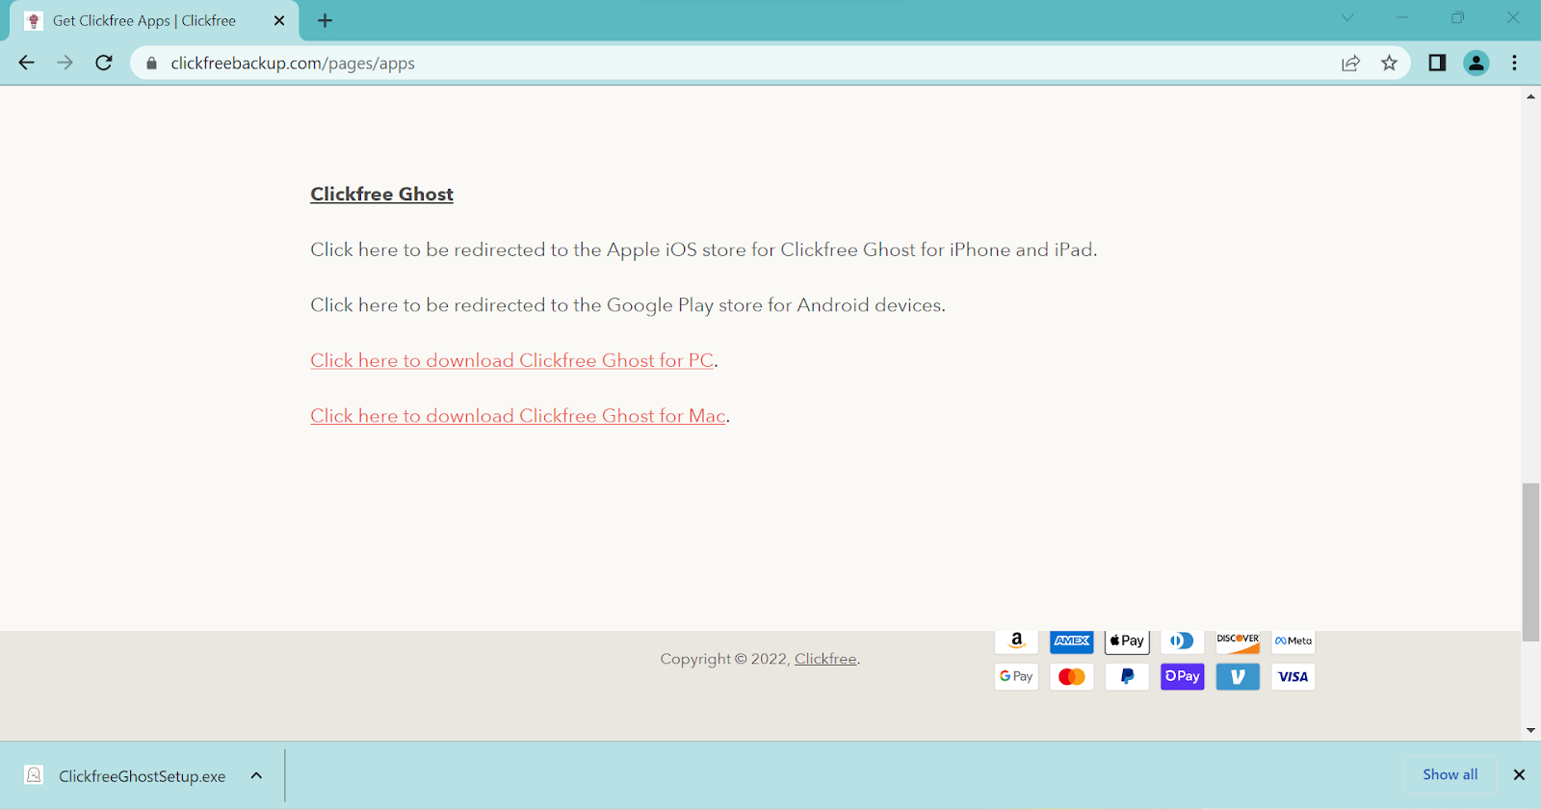Click the page vertical scrollbar thumb
The image size is (1541, 810).
[1529, 562]
